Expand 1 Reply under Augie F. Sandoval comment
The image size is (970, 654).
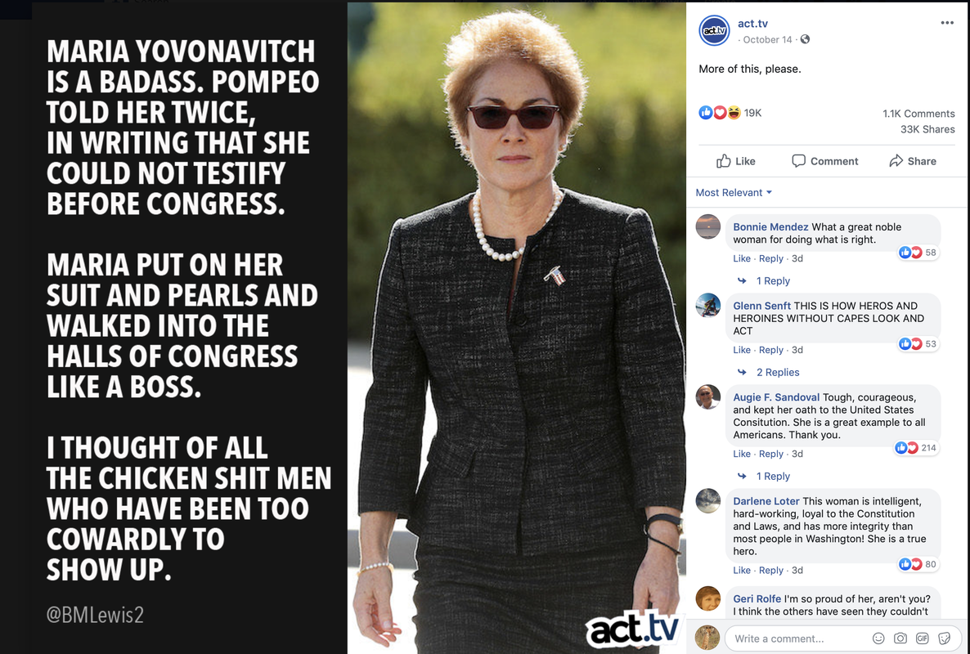pos(773,476)
